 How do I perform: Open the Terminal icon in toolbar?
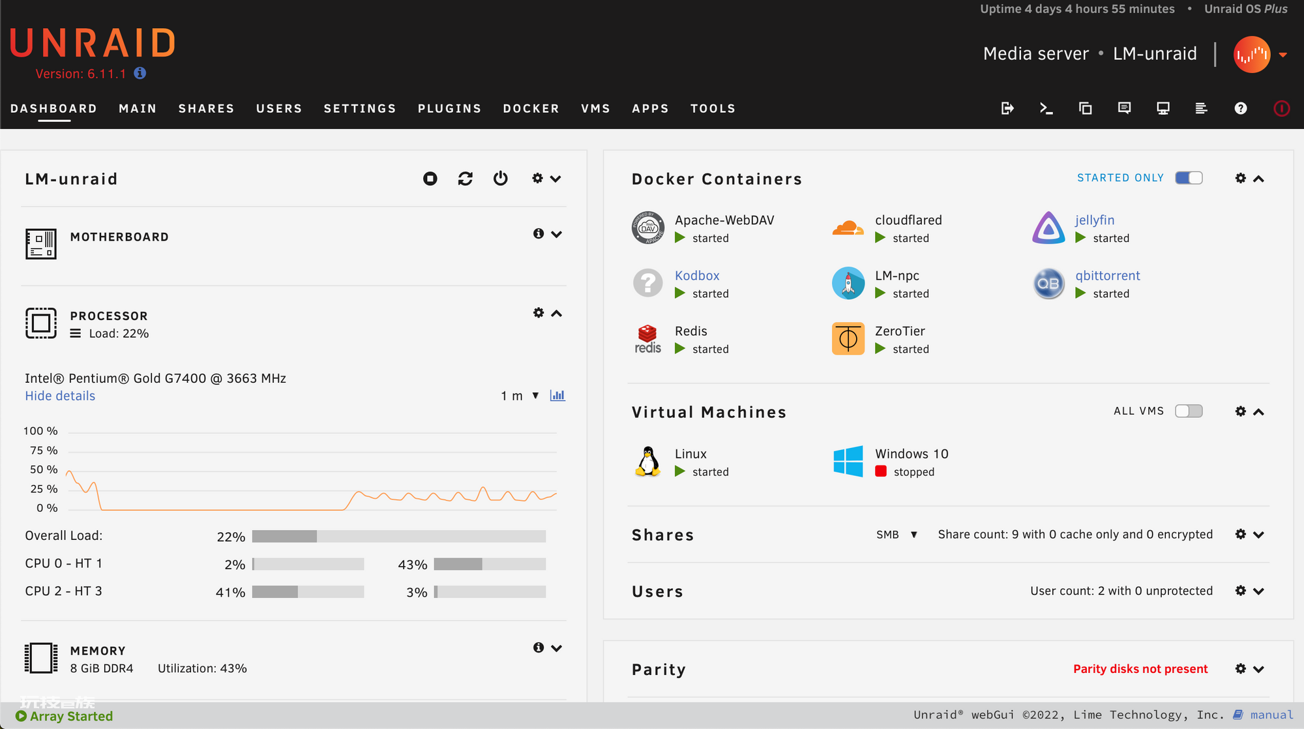[1046, 108]
